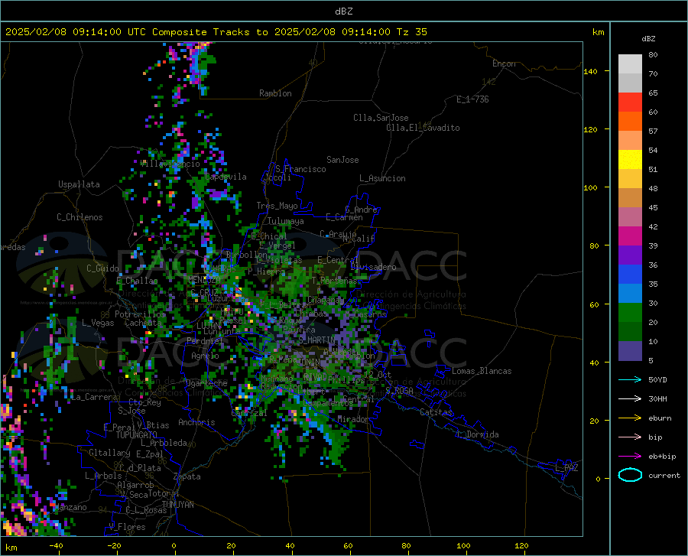This screenshot has height=556, width=688.
Task: Click the Mirador place label
Action: [x=352, y=419]
